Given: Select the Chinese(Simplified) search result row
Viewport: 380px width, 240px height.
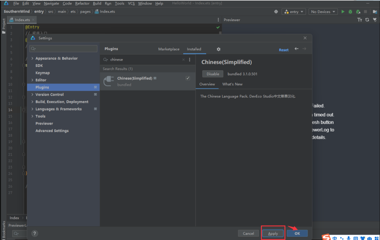Looking at the screenshot, I should tap(148, 81).
